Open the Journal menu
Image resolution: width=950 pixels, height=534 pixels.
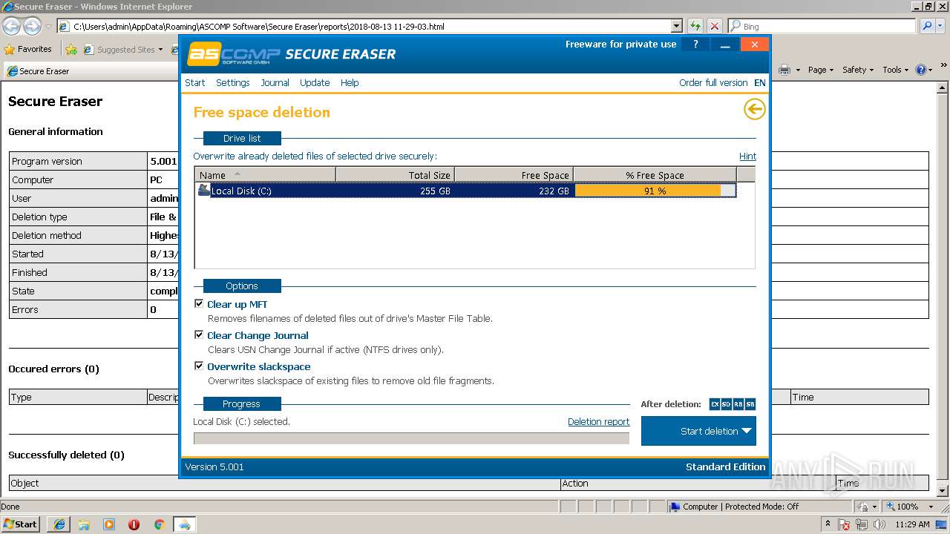click(x=275, y=82)
